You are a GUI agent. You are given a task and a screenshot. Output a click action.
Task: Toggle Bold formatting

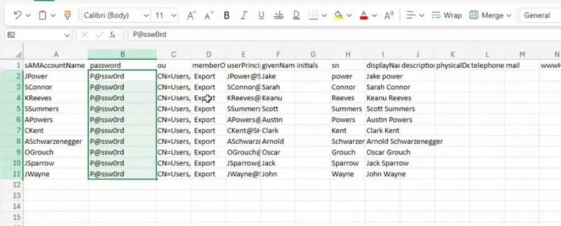point(227,16)
